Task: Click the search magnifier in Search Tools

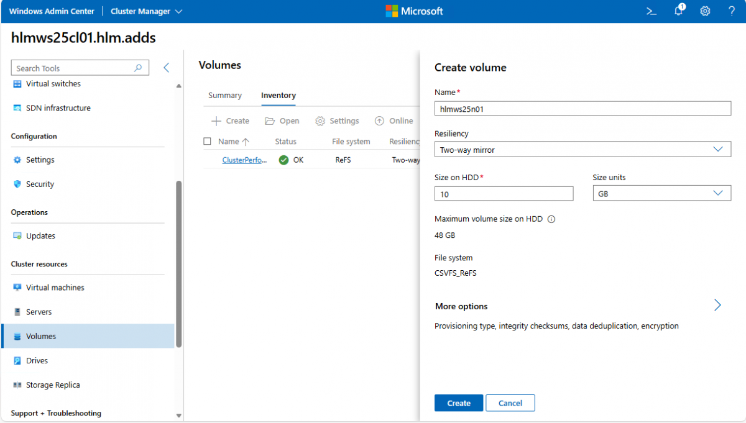Action: [138, 68]
